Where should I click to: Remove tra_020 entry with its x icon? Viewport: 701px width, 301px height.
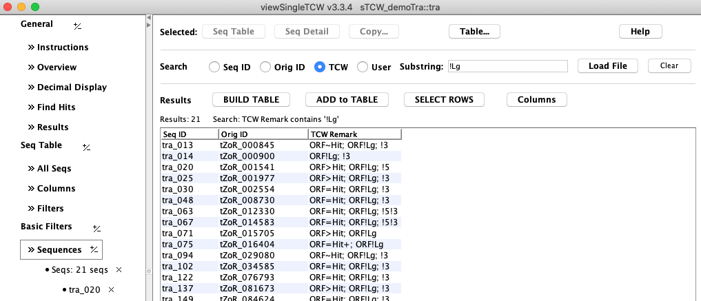(x=111, y=290)
